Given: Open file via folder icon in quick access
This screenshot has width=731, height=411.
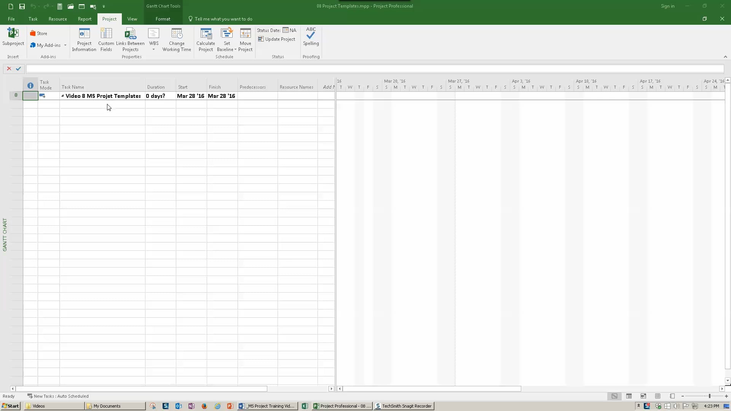Looking at the screenshot, I should 70,6.
